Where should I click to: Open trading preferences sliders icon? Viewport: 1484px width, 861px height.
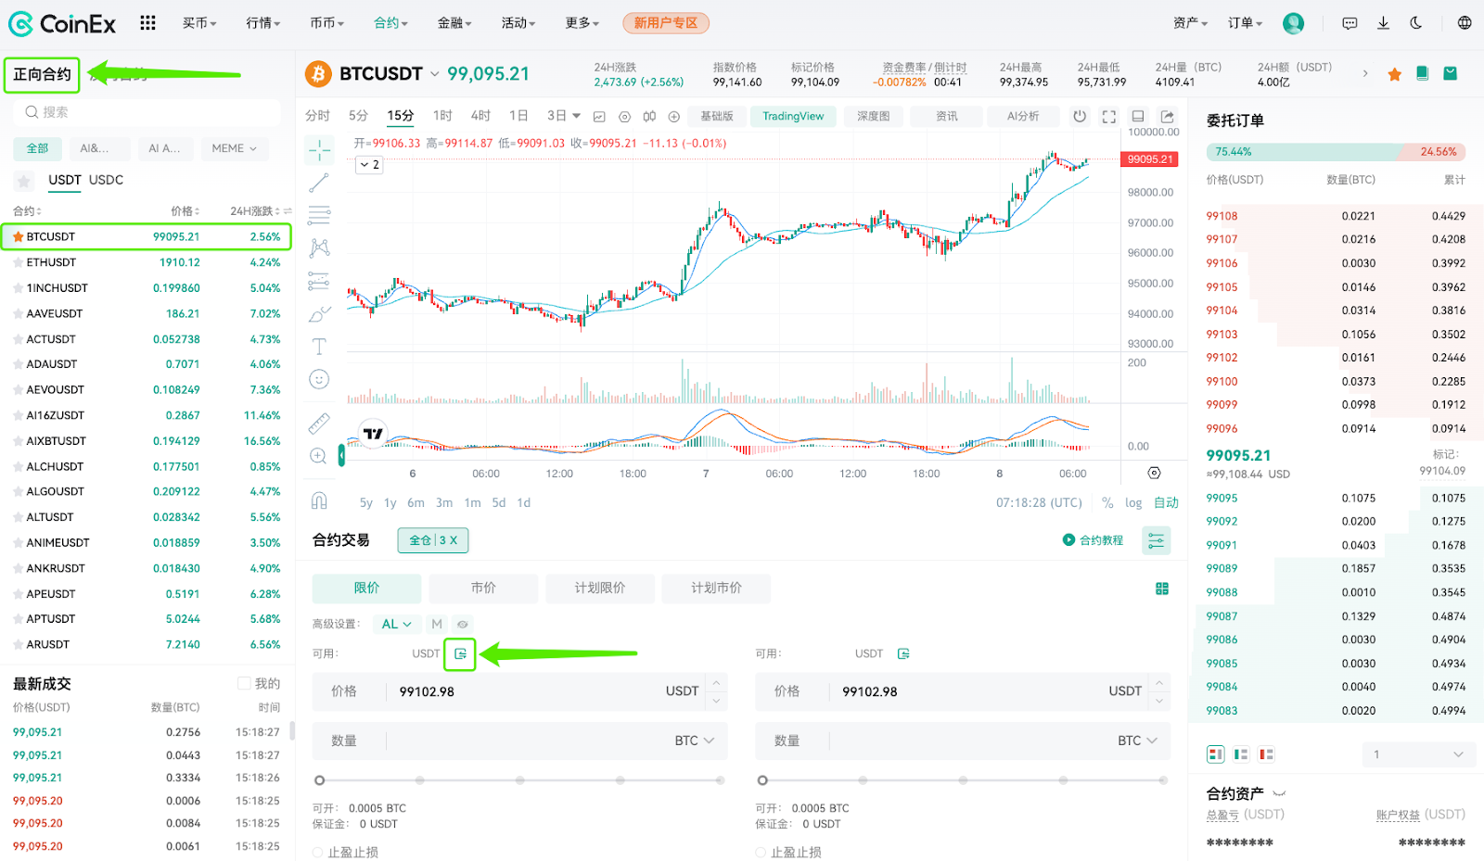coord(1156,540)
